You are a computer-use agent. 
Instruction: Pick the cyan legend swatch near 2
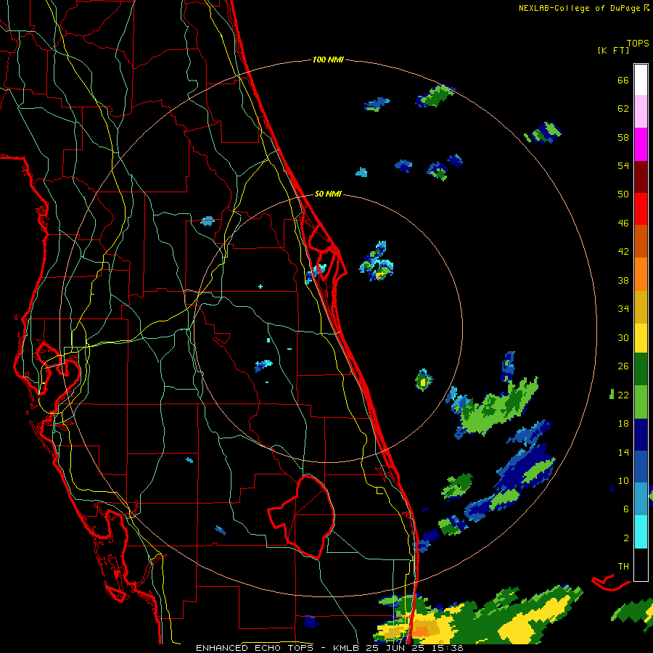pos(641,532)
